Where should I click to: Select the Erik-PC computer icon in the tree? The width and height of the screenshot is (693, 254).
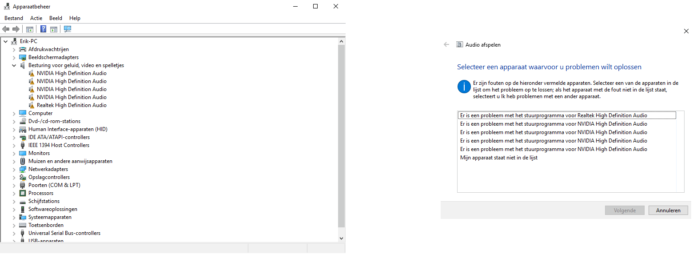[x=14, y=41]
